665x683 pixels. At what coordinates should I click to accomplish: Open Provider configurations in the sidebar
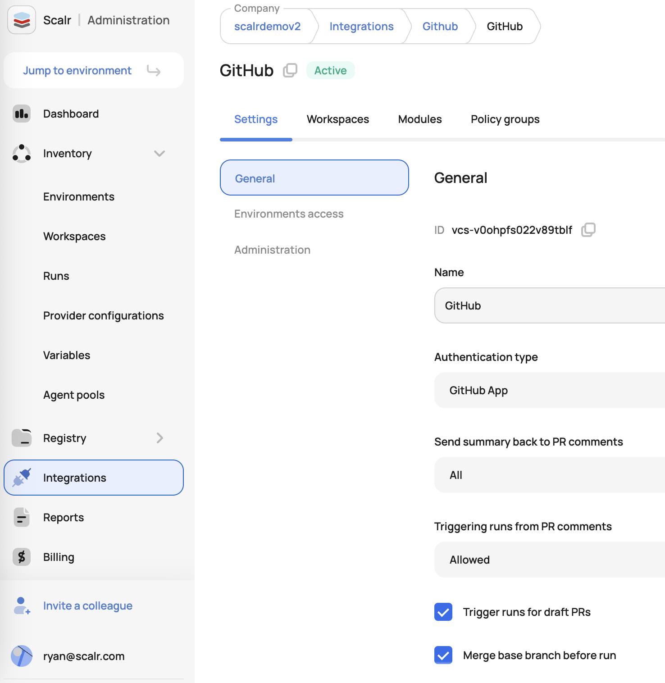pyautogui.click(x=104, y=316)
